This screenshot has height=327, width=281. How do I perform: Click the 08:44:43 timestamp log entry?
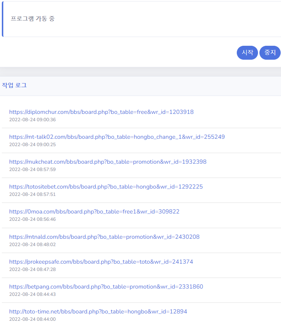coord(33,294)
